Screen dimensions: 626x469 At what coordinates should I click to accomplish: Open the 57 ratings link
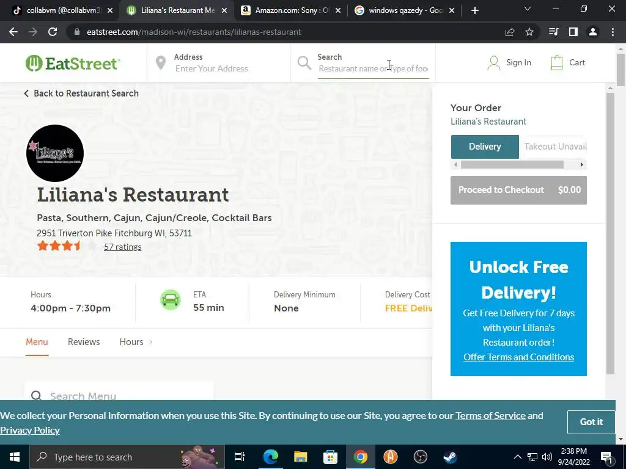[x=122, y=247]
